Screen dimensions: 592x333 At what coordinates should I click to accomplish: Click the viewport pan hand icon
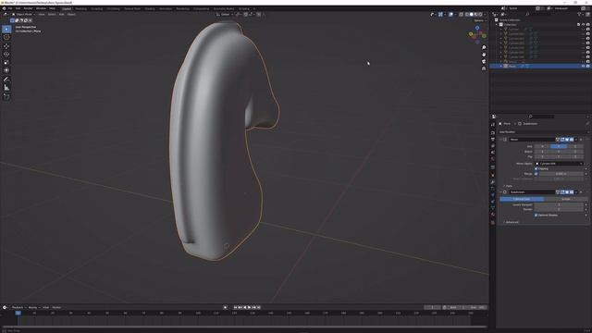(484, 55)
